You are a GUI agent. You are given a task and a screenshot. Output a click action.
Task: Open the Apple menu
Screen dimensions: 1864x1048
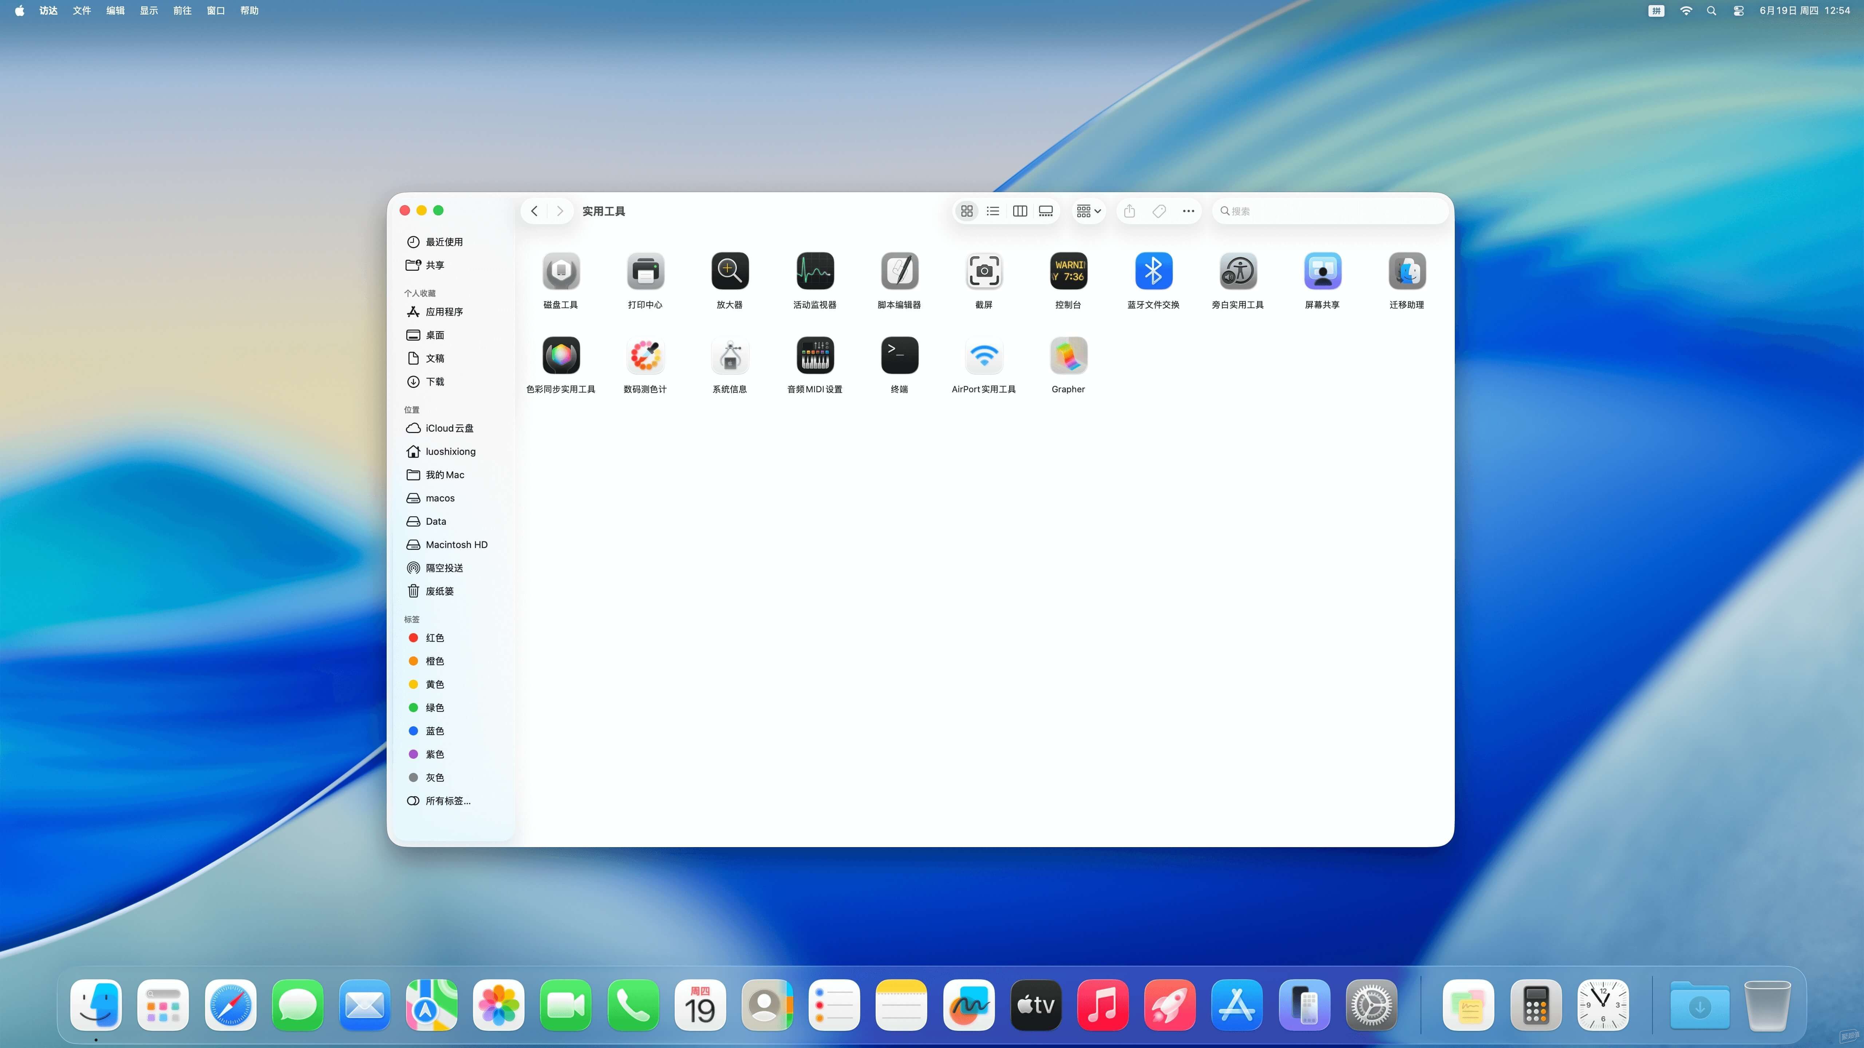click(20, 11)
